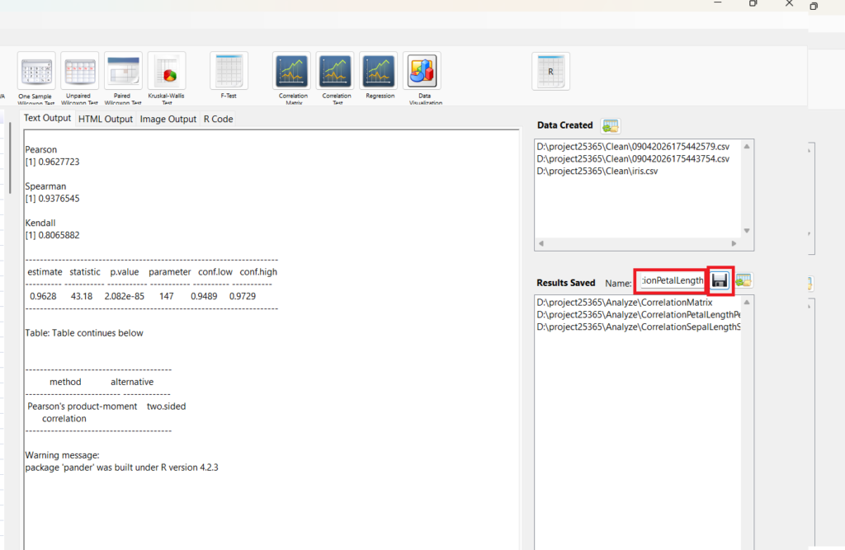Save results with the floppy disk icon
The width and height of the screenshot is (845, 550).
tap(720, 281)
